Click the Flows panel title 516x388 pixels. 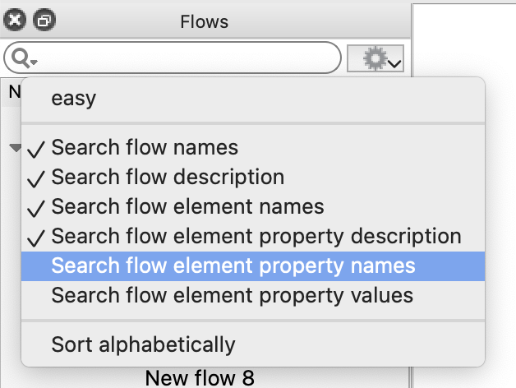point(204,21)
